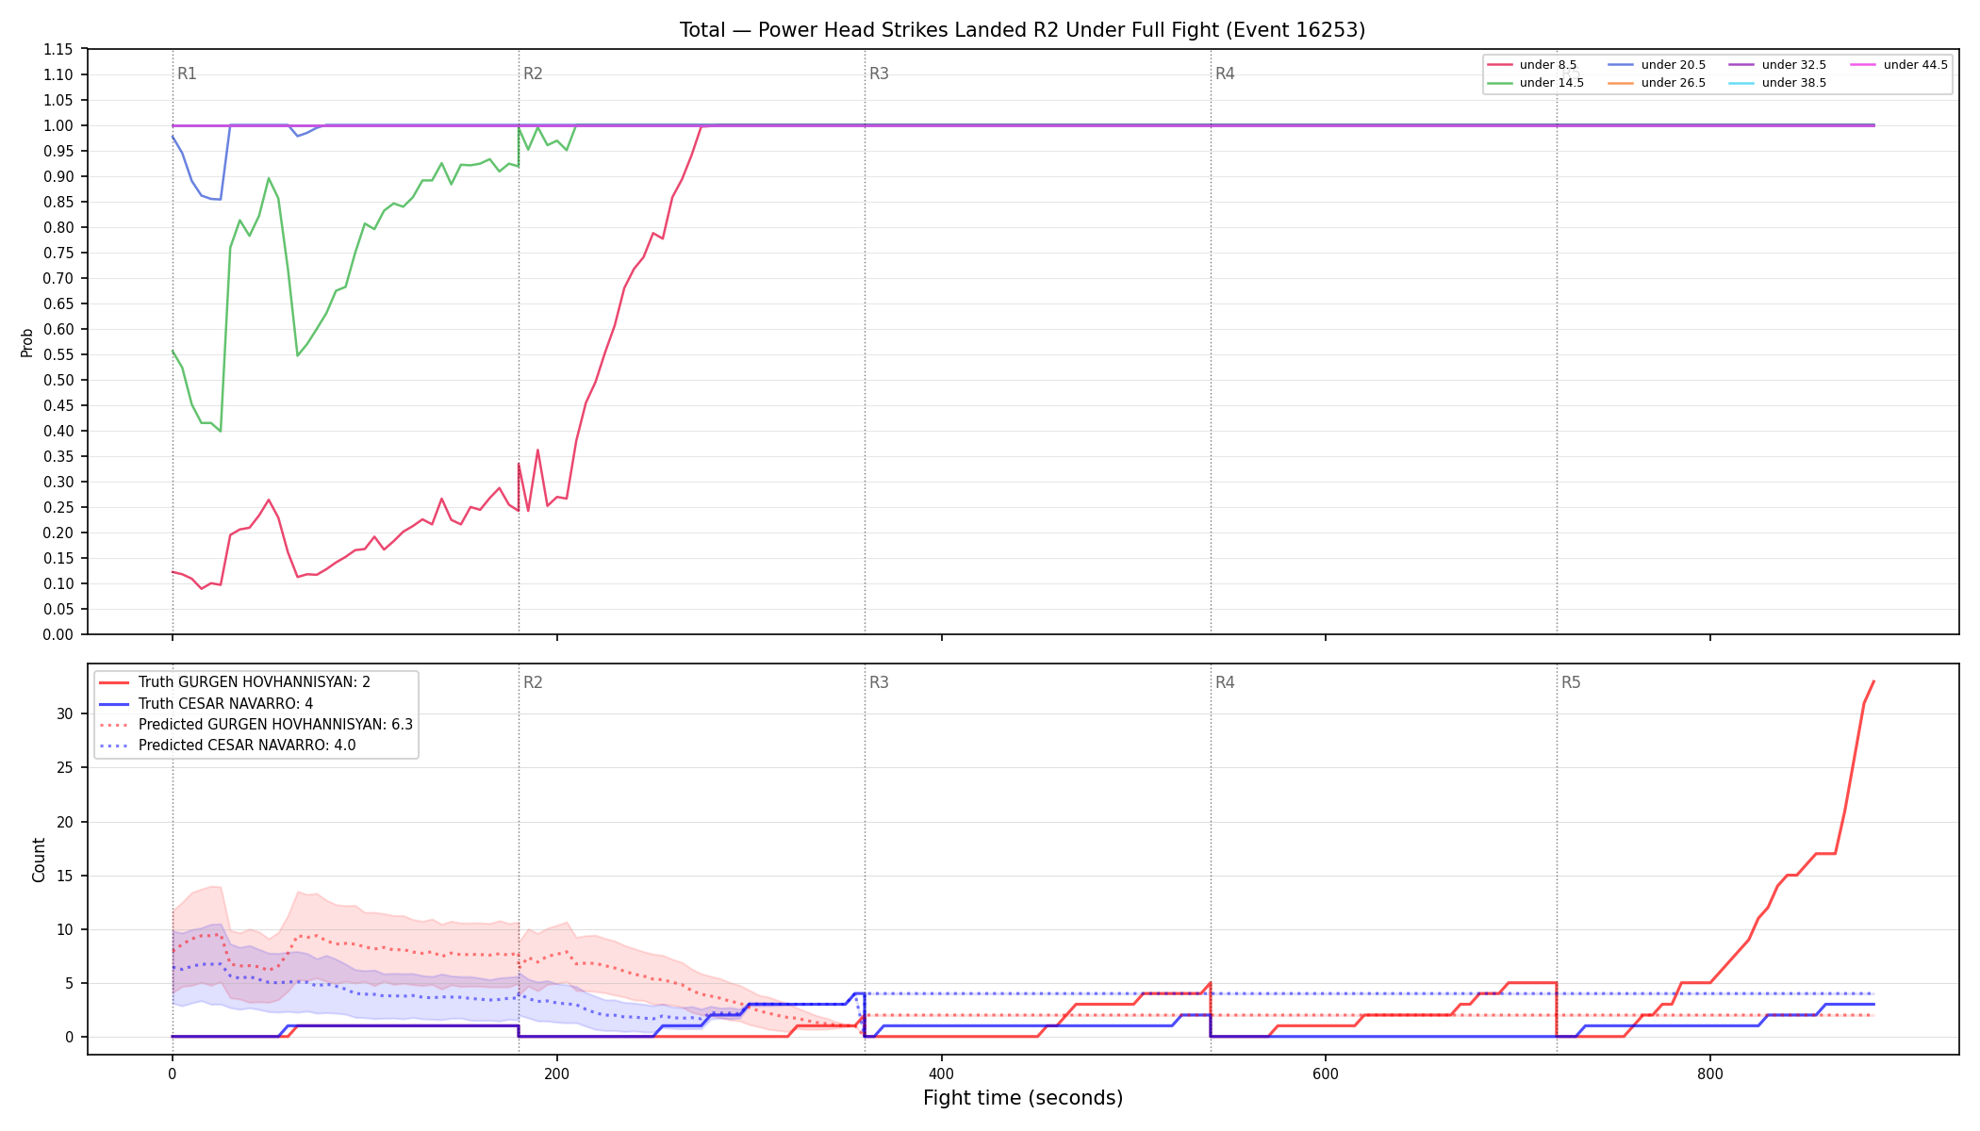1980x1131 pixels.
Task: Select the 'under 38.5' legend line sample
Action: [1741, 83]
